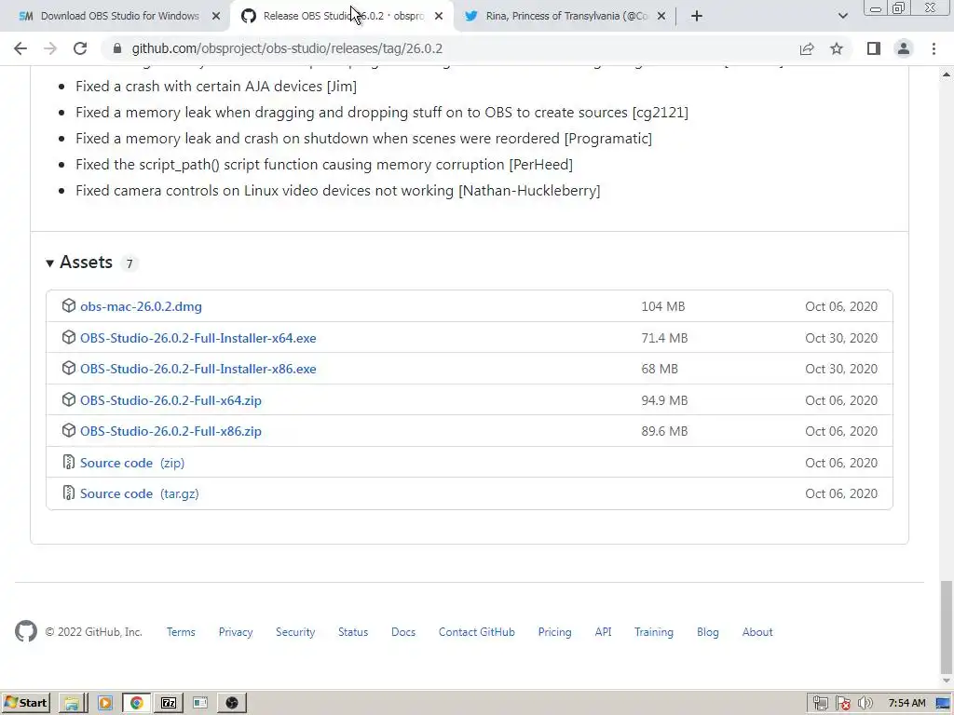The width and height of the screenshot is (954, 715).
Task: Open the Security footer link
Action: point(295,632)
